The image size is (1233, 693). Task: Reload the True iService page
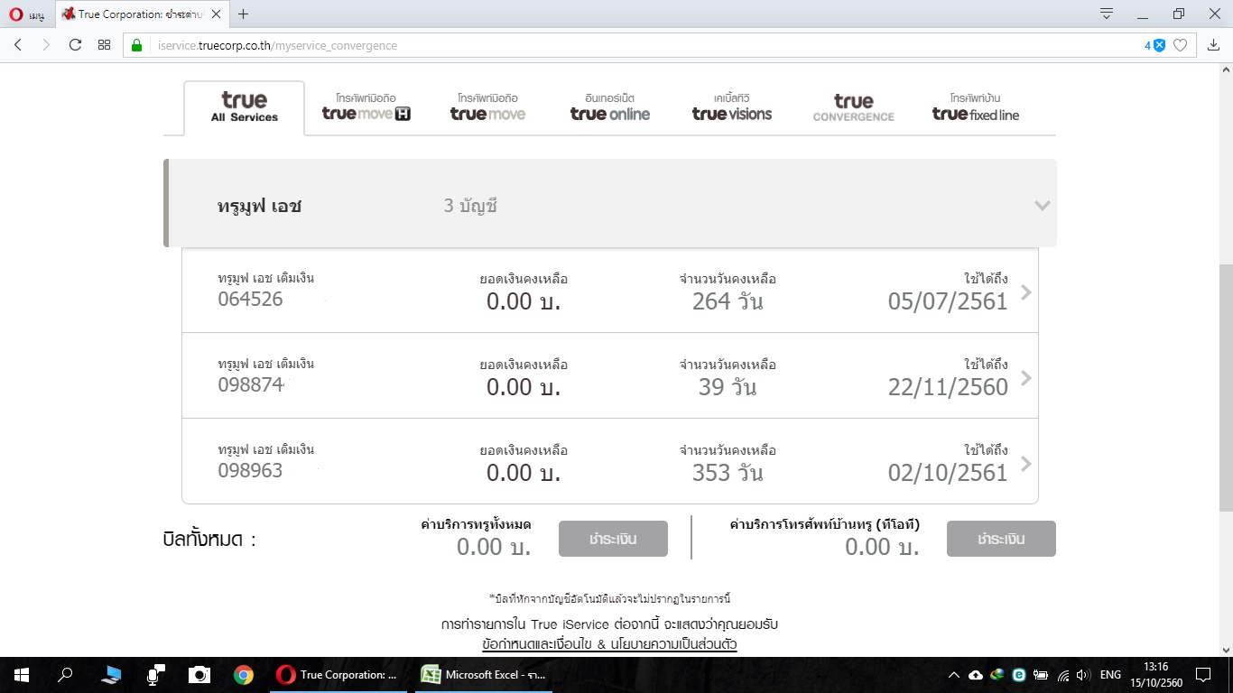click(x=75, y=45)
